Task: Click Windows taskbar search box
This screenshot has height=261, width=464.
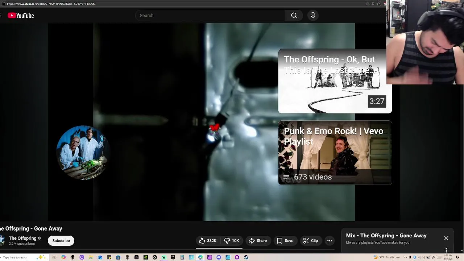Action: pos(24,257)
